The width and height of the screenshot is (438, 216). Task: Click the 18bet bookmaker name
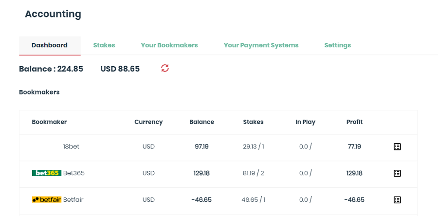[x=71, y=146]
